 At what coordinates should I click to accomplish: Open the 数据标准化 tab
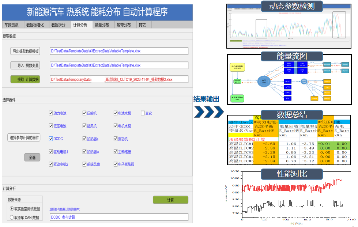(x=35, y=25)
